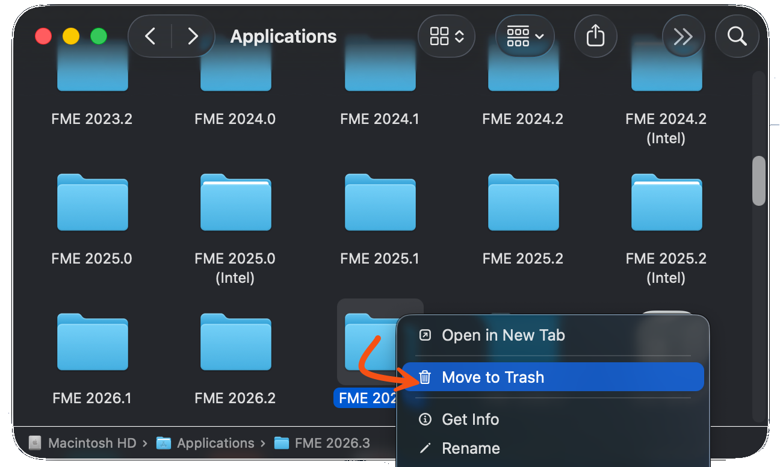This screenshot has height=467, width=780.
Task: Choose Get Info in context menu
Action: (x=552, y=419)
